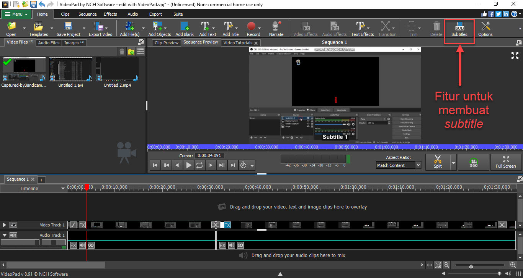This screenshot has width=523, height=278.
Task: Switch to the Effects ribbon tab
Action: (110, 14)
